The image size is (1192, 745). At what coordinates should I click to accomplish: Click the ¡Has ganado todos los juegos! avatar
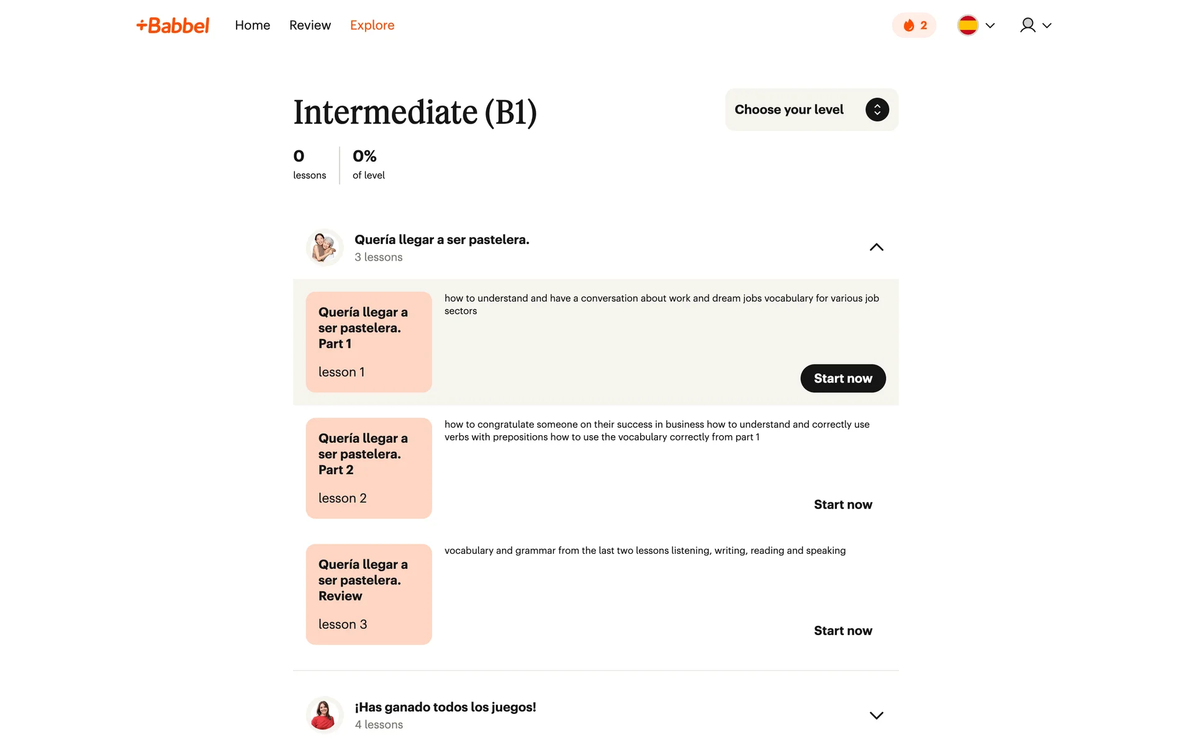(x=325, y=715)
